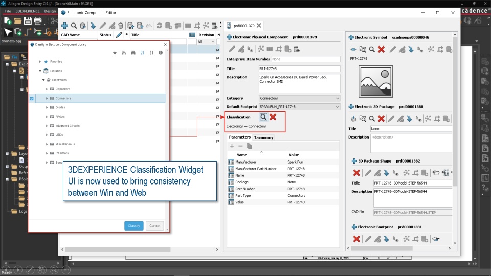The width and height of the screenshot is (491, 276).
Task: Open the File menu
Action: 8,11
